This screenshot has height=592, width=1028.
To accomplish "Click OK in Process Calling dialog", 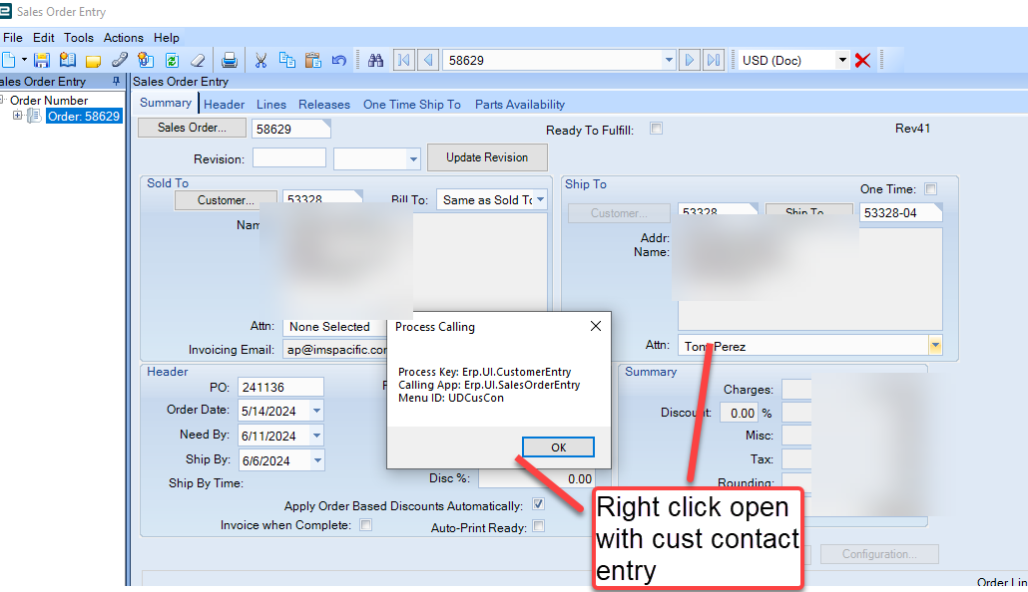I will click(x=559, y=447).
